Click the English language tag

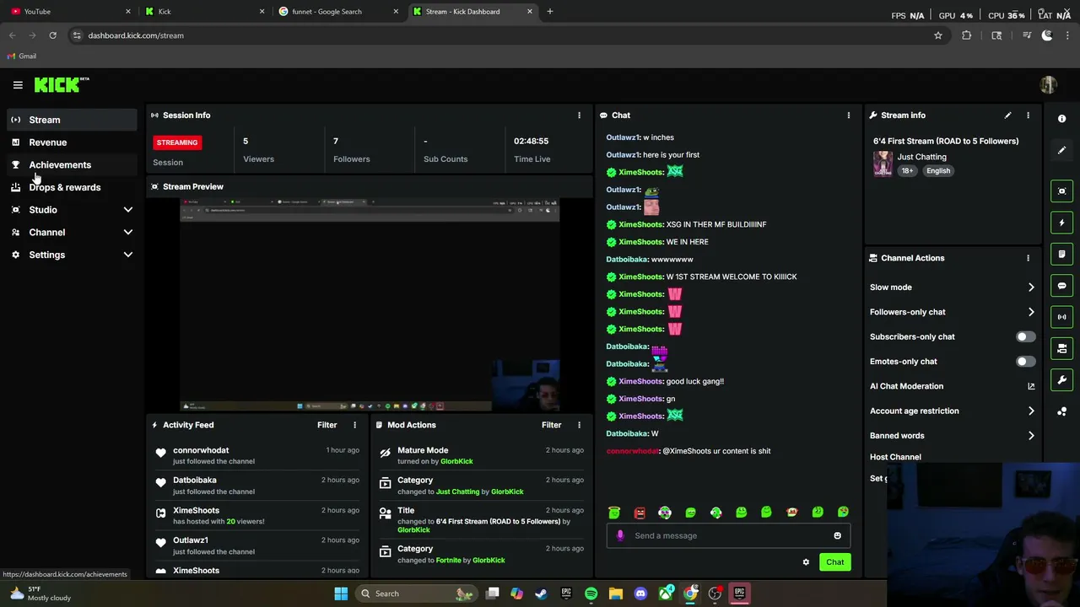(937, 171)
